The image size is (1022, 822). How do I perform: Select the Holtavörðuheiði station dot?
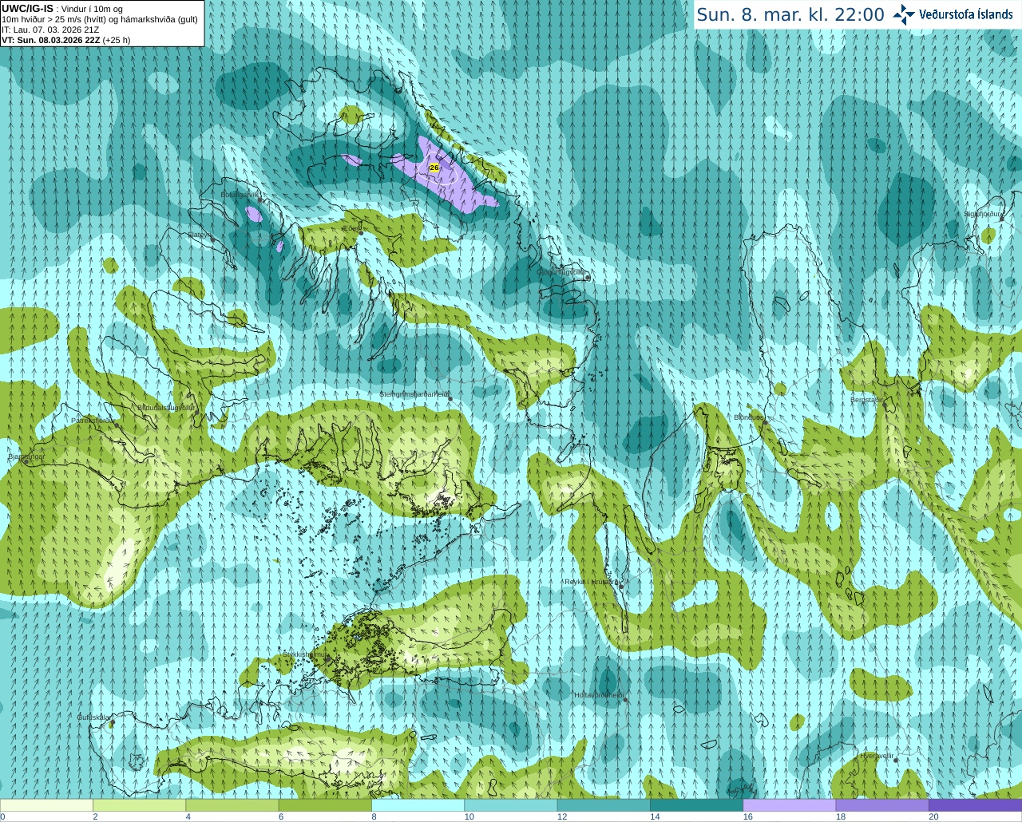pyautogui.click(x=626, y=701)
